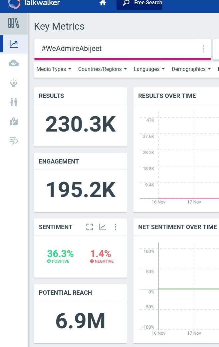Click the RESULTS widget title
Screen dimensions: 219x347
click(51, 96)
